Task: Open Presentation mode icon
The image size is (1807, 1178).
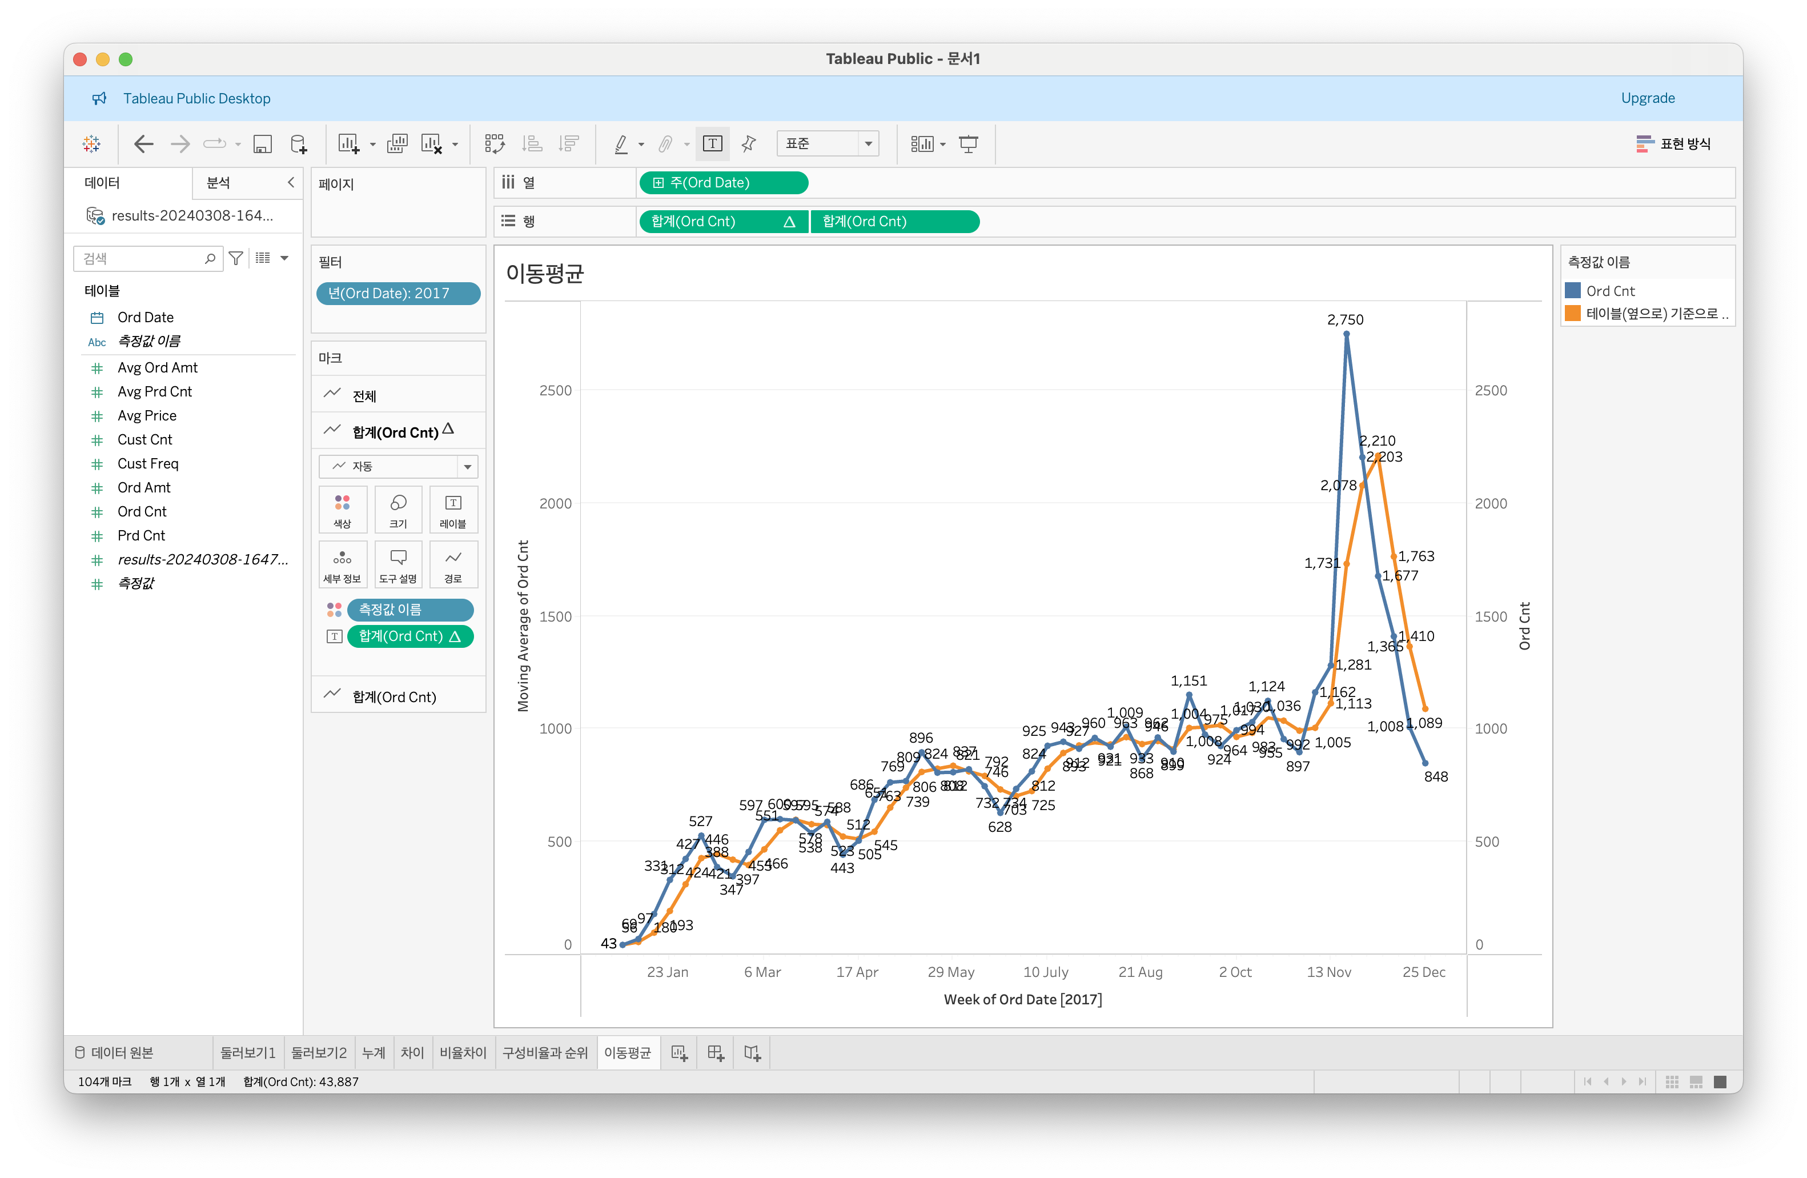Action: 968,143
